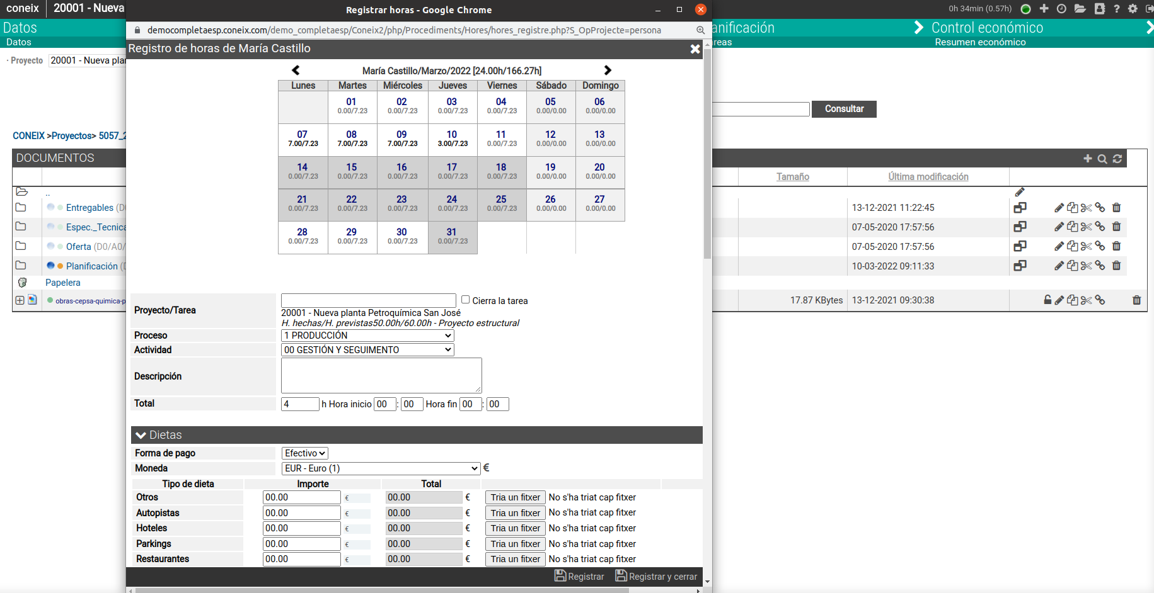
Task: Open windows icon for folder dated 13-12-2021 11:22:45
Action: (1020, 208)
